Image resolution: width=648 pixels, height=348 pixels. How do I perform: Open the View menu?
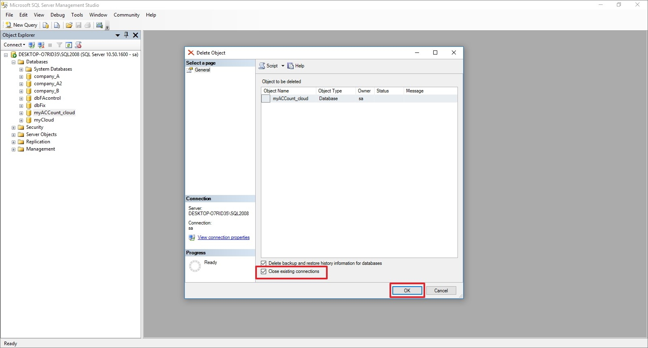click(x=39, y=15)
